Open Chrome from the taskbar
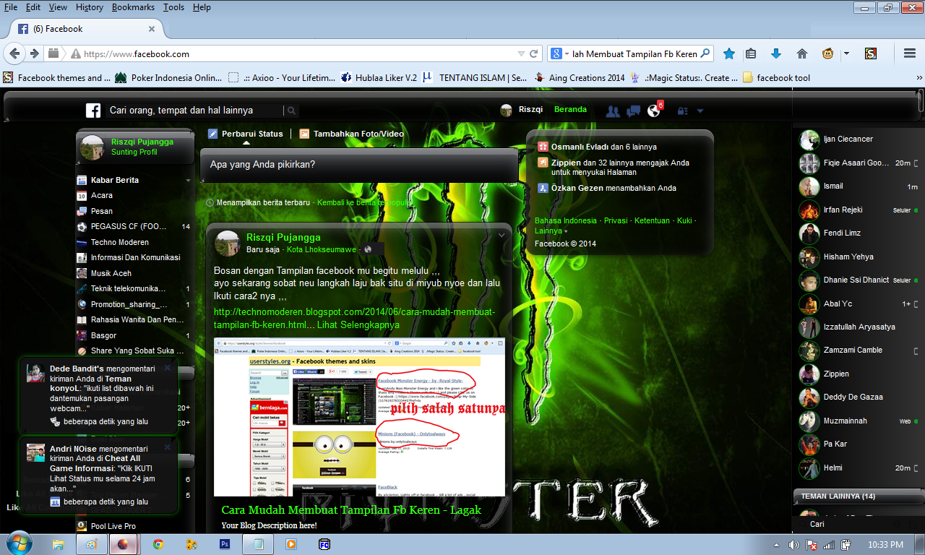Viewport: 925px width, 555px height. click(158, 544)
